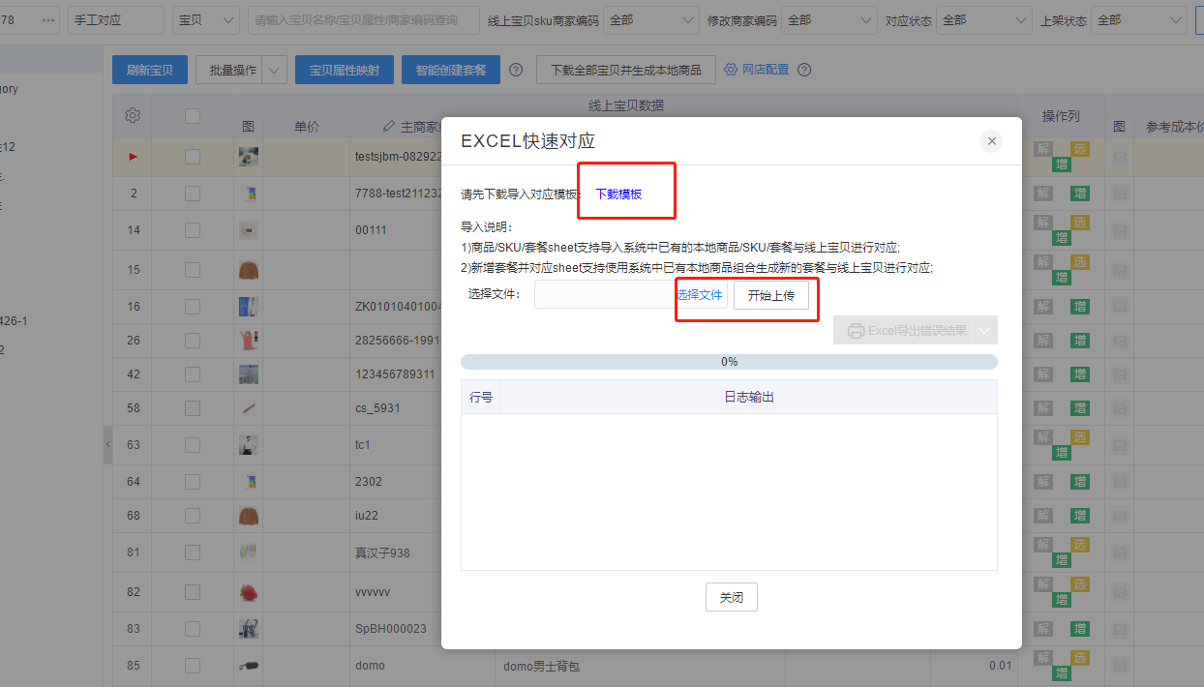The height and width of the screenshot is (687, 1204).
Task: Click the 解 icon in the testsjbm-082922 row
Action: [1042, 148]
